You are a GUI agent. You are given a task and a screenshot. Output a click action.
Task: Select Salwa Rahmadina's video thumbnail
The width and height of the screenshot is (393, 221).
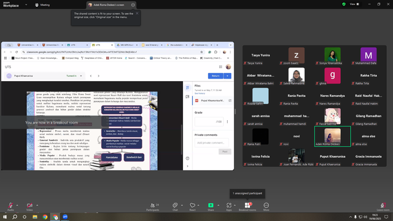tap(297, 75)
